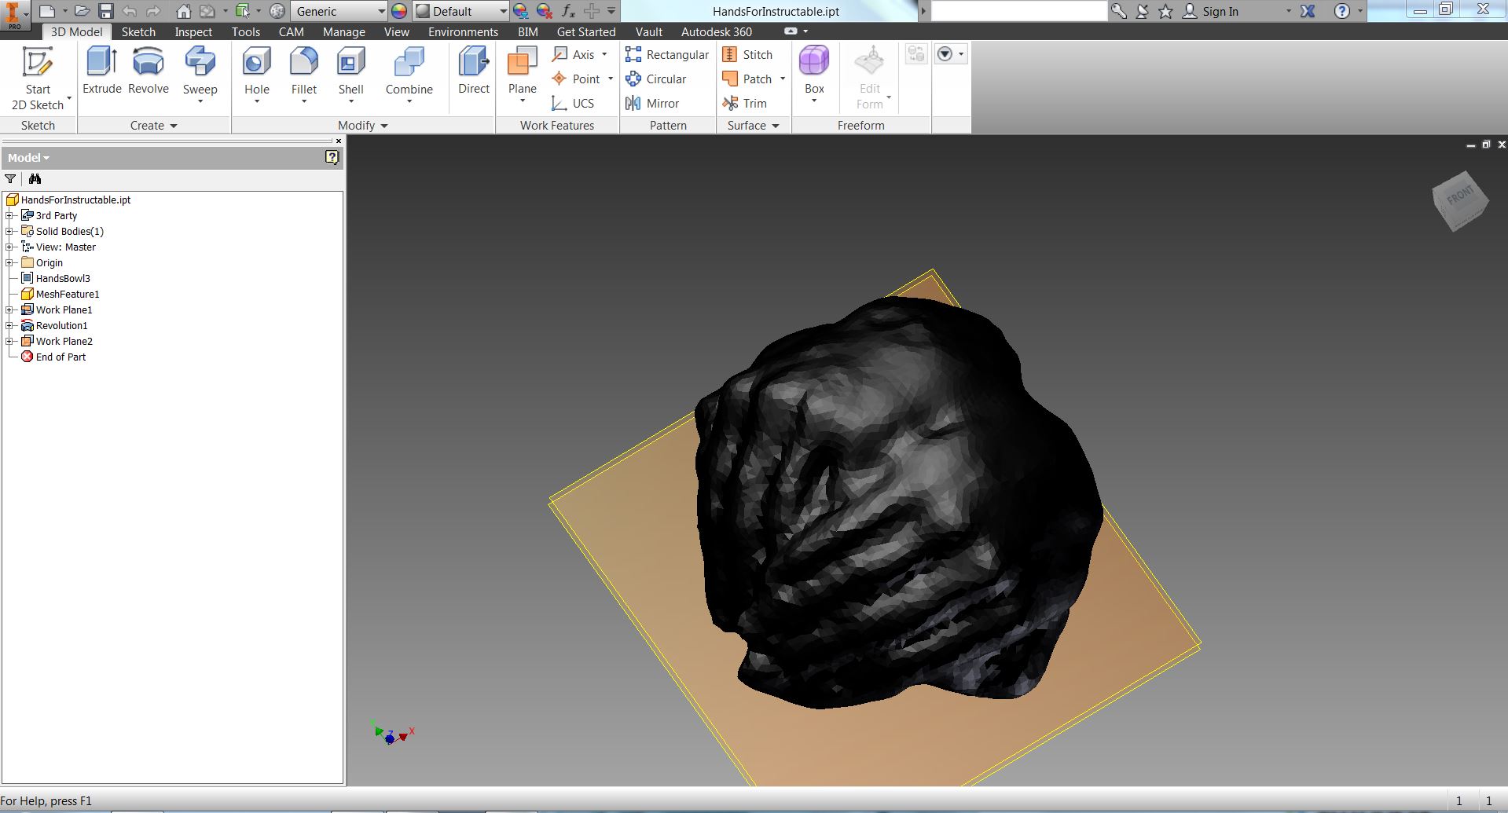The image size is (1508, 813).
Task: Click the Parameters fx icon
Action: (x=568, y=11)
